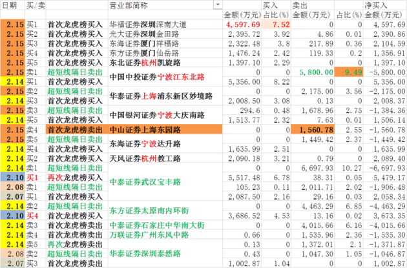Click the green 5,800.00 sell amount
407x268 pixels.
click(313, 72)
